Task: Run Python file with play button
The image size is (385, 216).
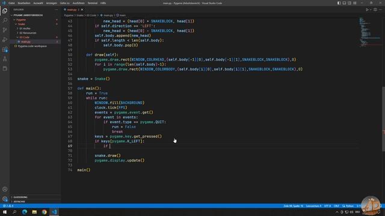Action: (x=367, y=10)
